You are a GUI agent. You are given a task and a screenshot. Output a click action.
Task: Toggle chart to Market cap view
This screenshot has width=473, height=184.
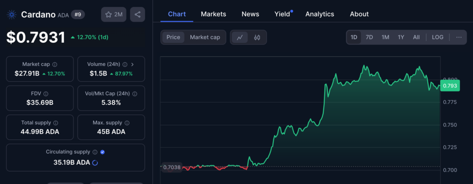coord(205,37)
